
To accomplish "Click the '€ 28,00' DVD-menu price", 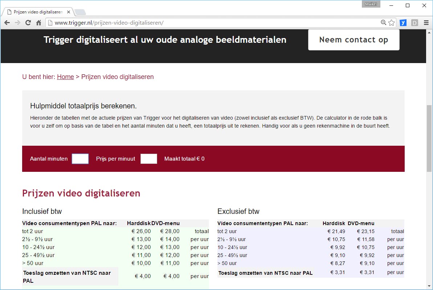I will [x=170, y=231].
